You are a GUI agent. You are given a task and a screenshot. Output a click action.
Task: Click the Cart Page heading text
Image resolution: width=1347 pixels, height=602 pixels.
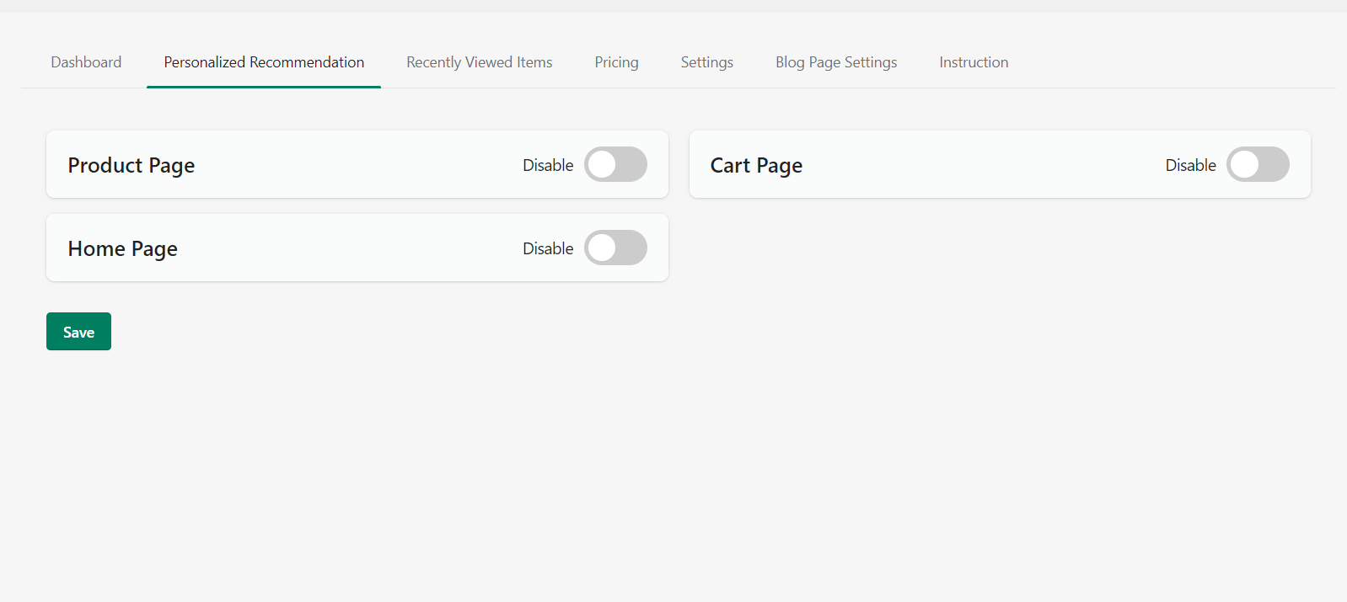click(756, 165)
